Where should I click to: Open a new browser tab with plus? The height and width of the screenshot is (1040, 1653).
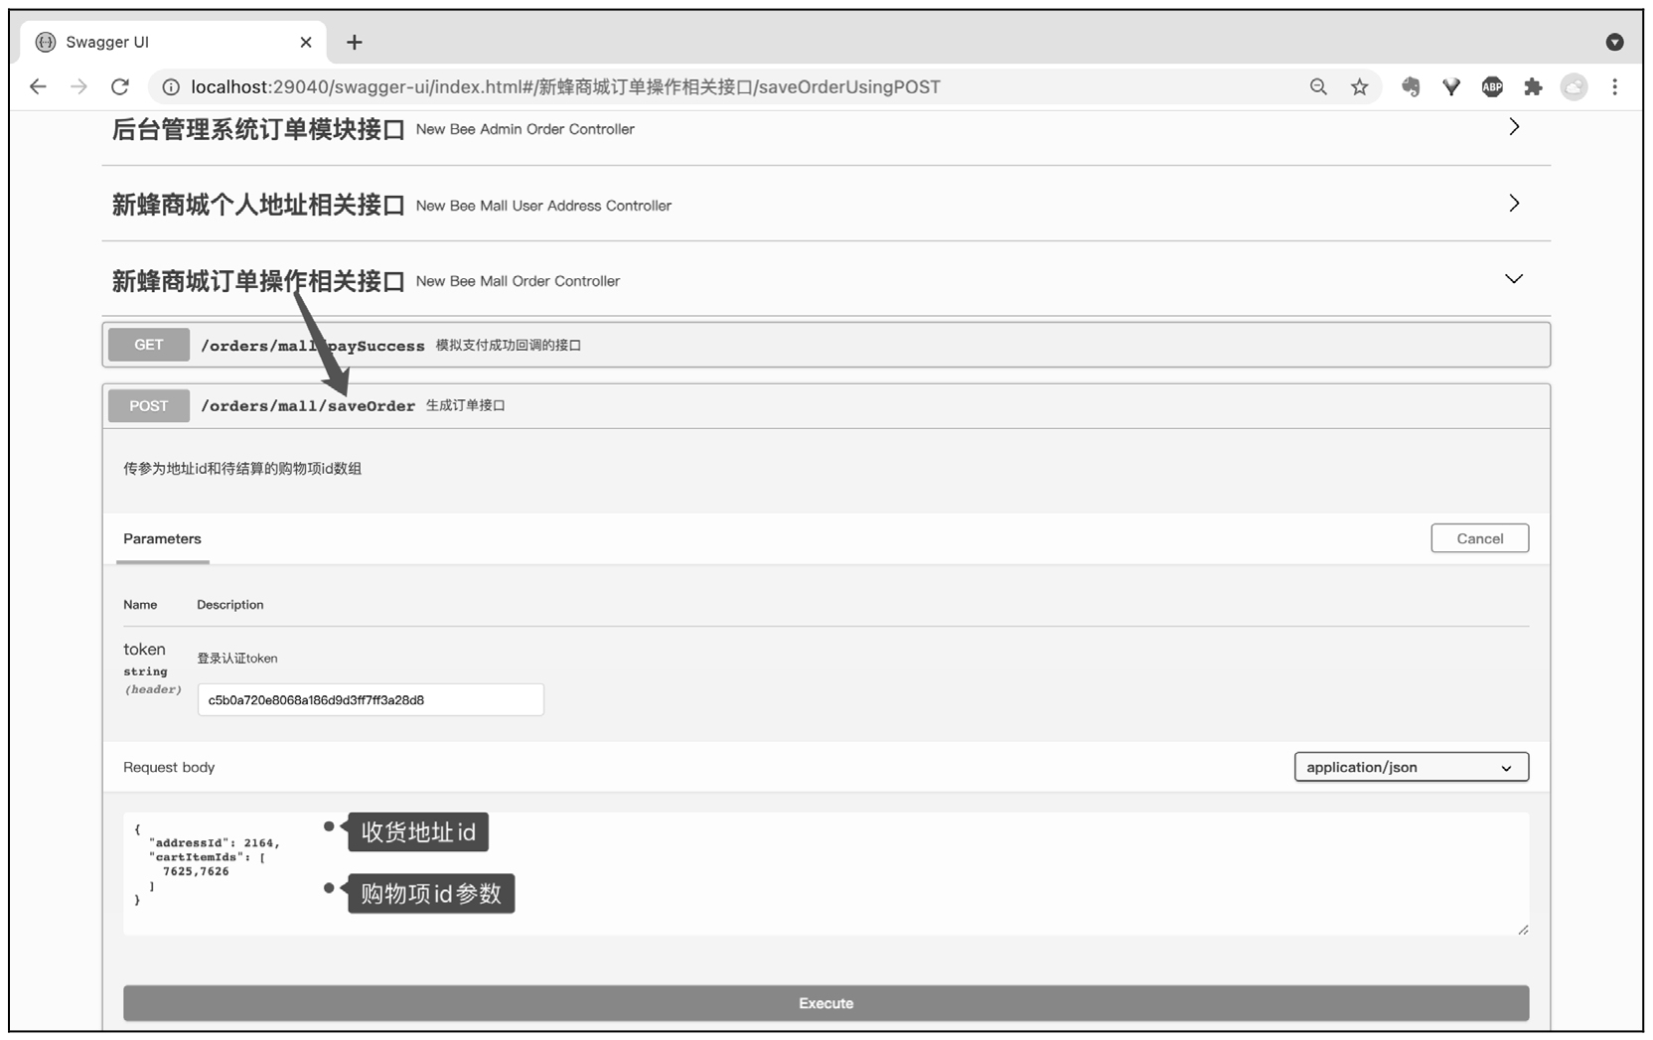[x=355, y=42]
